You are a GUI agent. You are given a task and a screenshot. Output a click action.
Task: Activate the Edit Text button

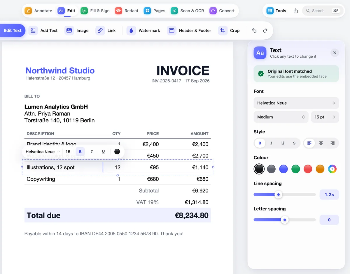pos(13,31)
